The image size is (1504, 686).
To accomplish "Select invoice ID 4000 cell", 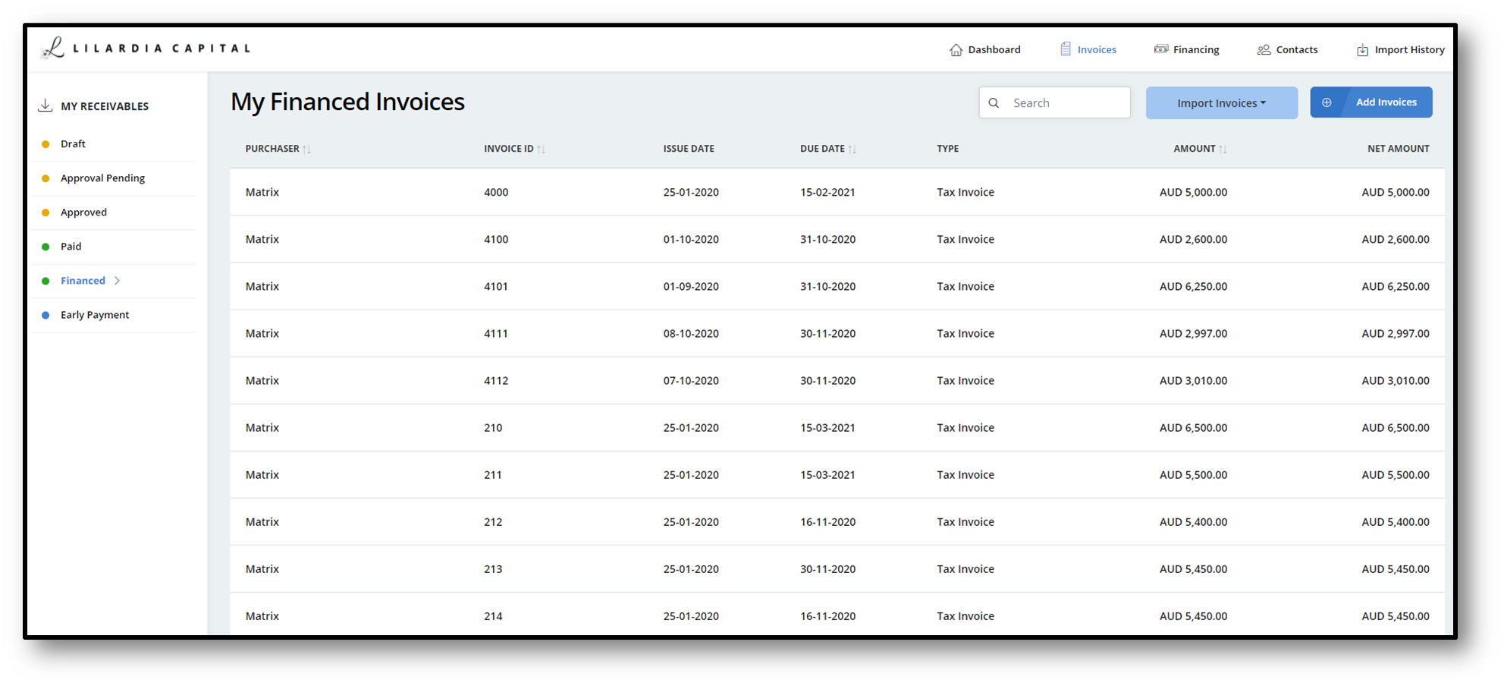I will click(x=496, y=192).
